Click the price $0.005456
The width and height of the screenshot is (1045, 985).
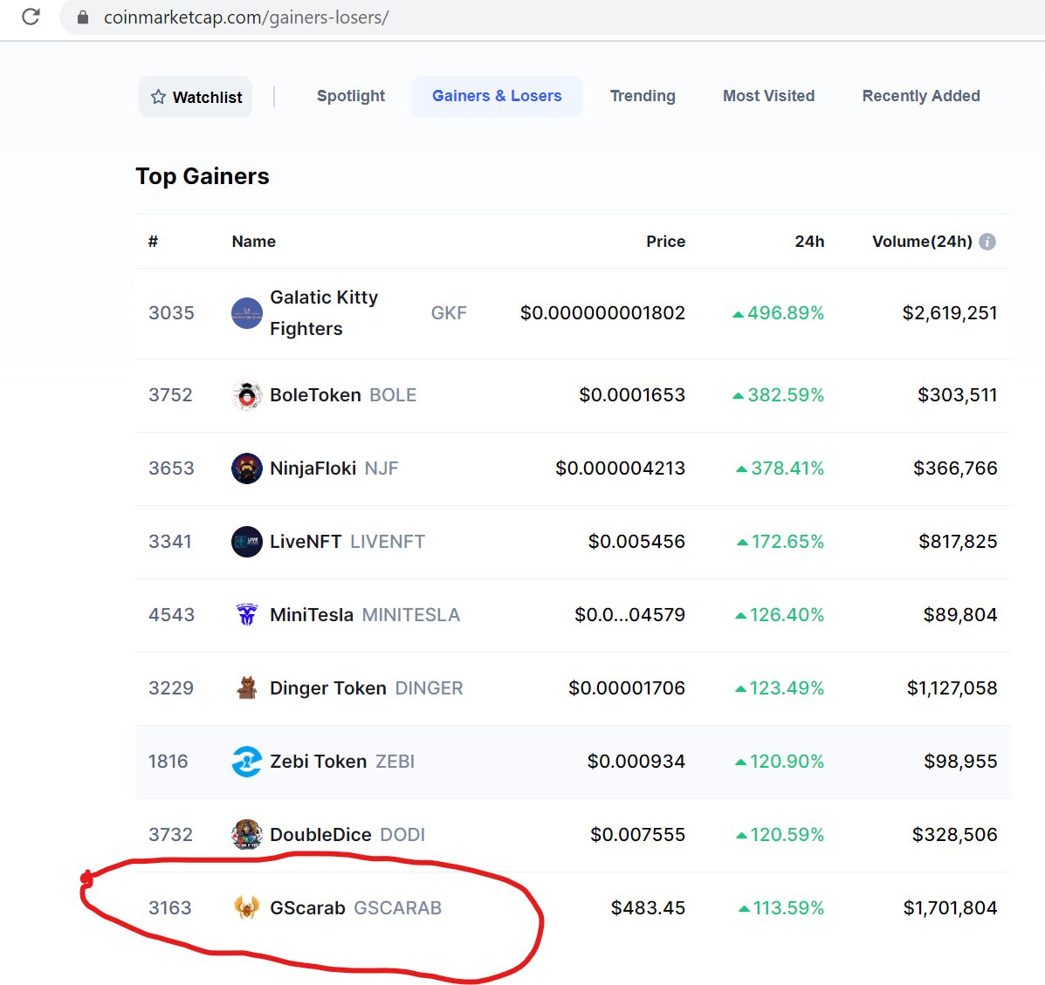click(636, 542)
